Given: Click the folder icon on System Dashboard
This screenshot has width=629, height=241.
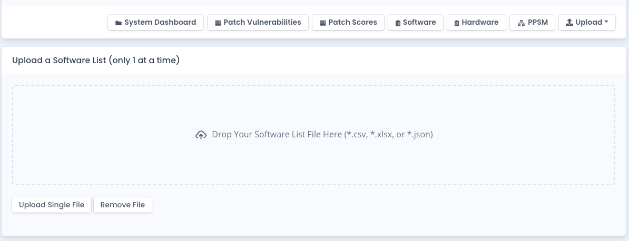Looking at the screenshot, I should (119, 23).
